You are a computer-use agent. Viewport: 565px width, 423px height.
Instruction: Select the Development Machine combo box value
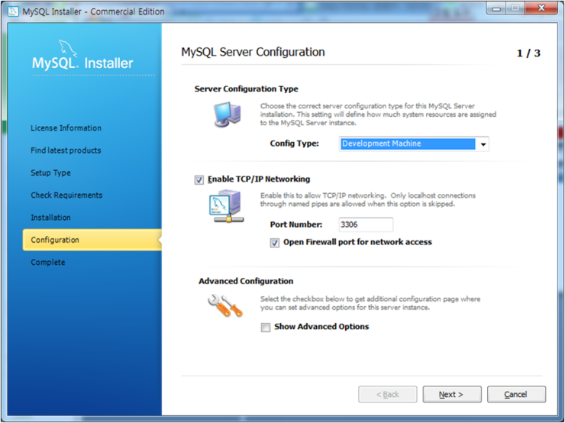[408, 144]
